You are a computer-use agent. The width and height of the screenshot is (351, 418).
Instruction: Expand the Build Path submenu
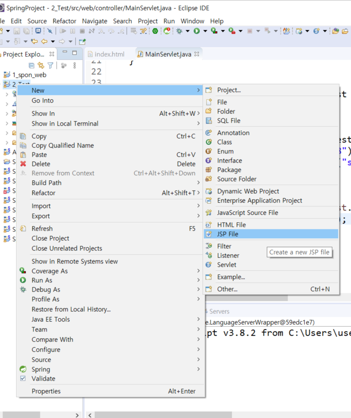click(x=110, y=183)
